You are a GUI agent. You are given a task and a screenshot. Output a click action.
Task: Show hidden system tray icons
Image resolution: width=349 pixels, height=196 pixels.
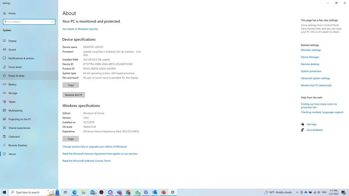point(297,193)
